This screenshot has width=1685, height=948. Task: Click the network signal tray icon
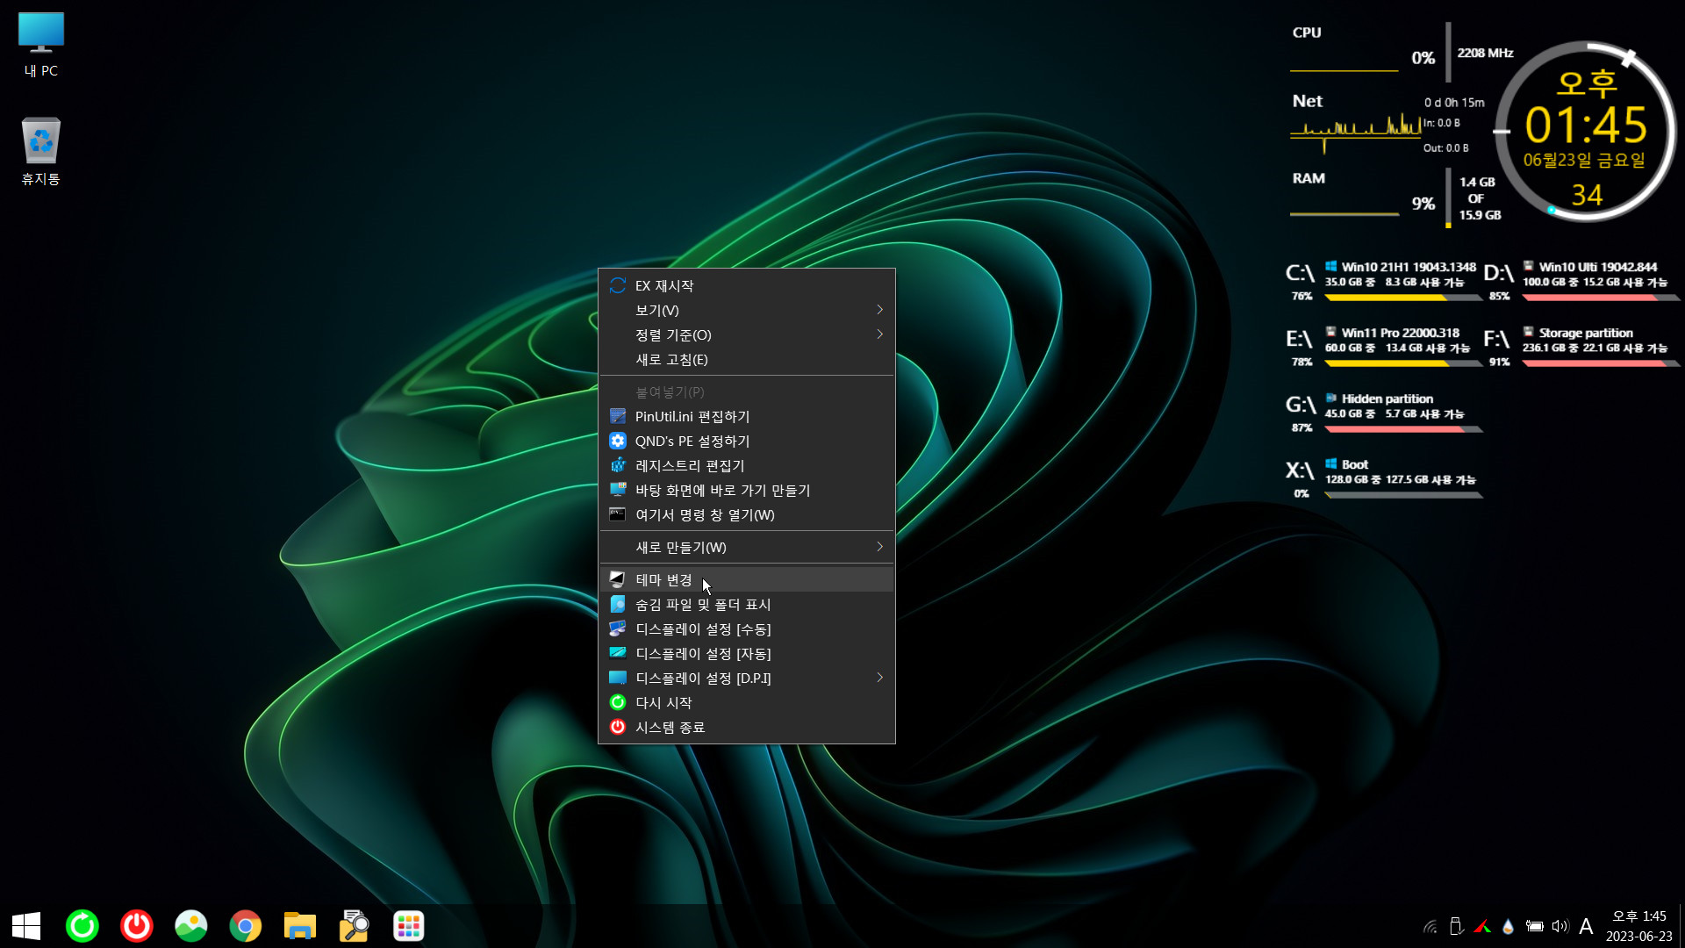tap(1430, 926)
